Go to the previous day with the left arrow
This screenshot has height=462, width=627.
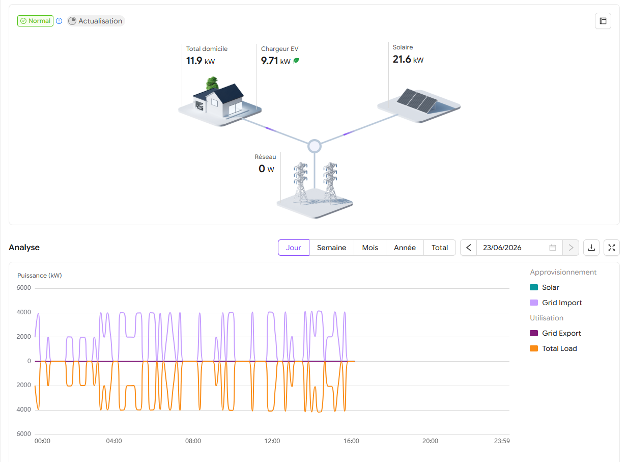coord(469,248)
